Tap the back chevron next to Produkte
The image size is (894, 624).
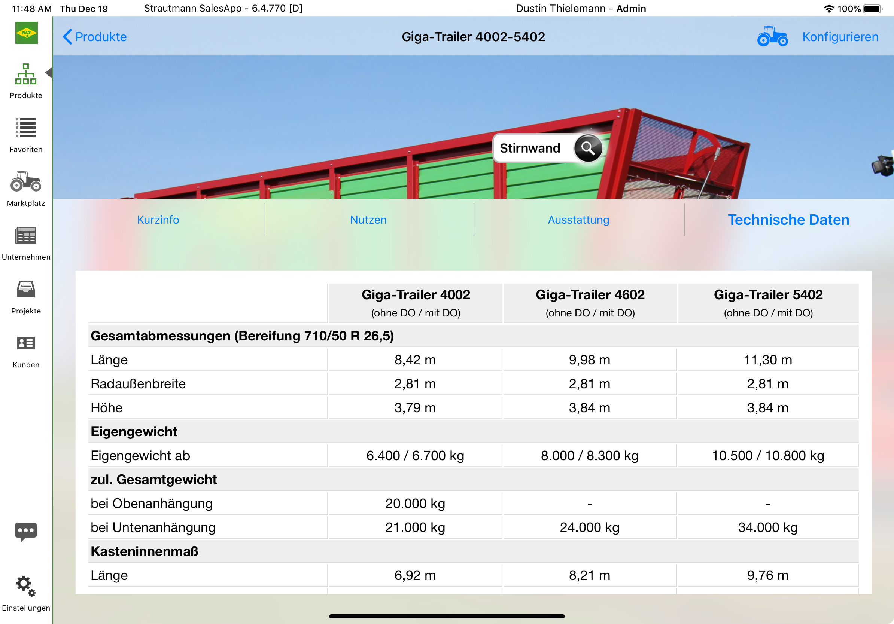(67, 37)
